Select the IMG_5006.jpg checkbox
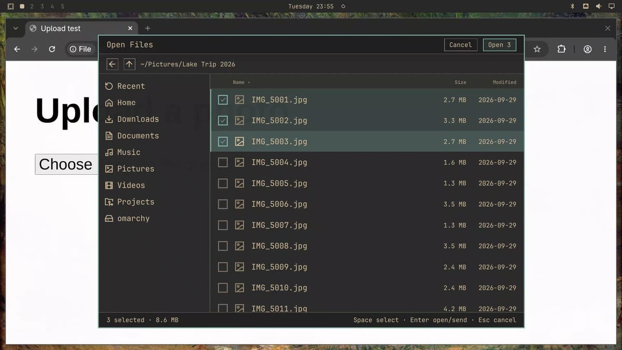This screenshot has height=350, width=622. (x=223, y=204)
